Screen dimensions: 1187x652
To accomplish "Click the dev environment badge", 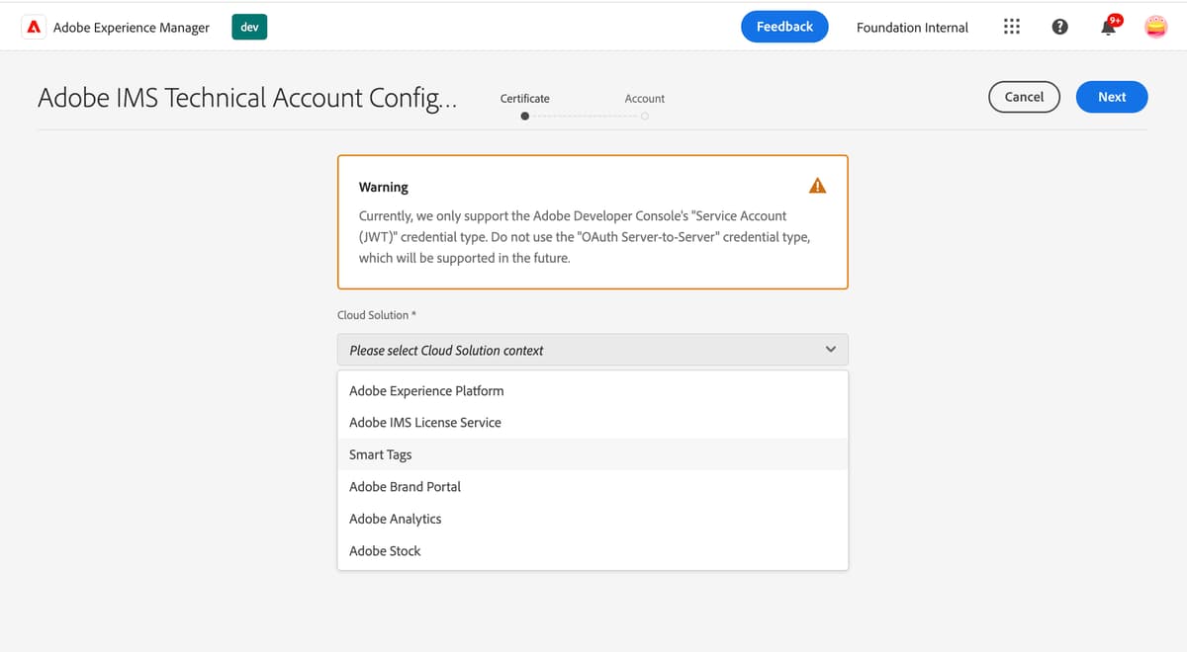I will coord(249,28).
